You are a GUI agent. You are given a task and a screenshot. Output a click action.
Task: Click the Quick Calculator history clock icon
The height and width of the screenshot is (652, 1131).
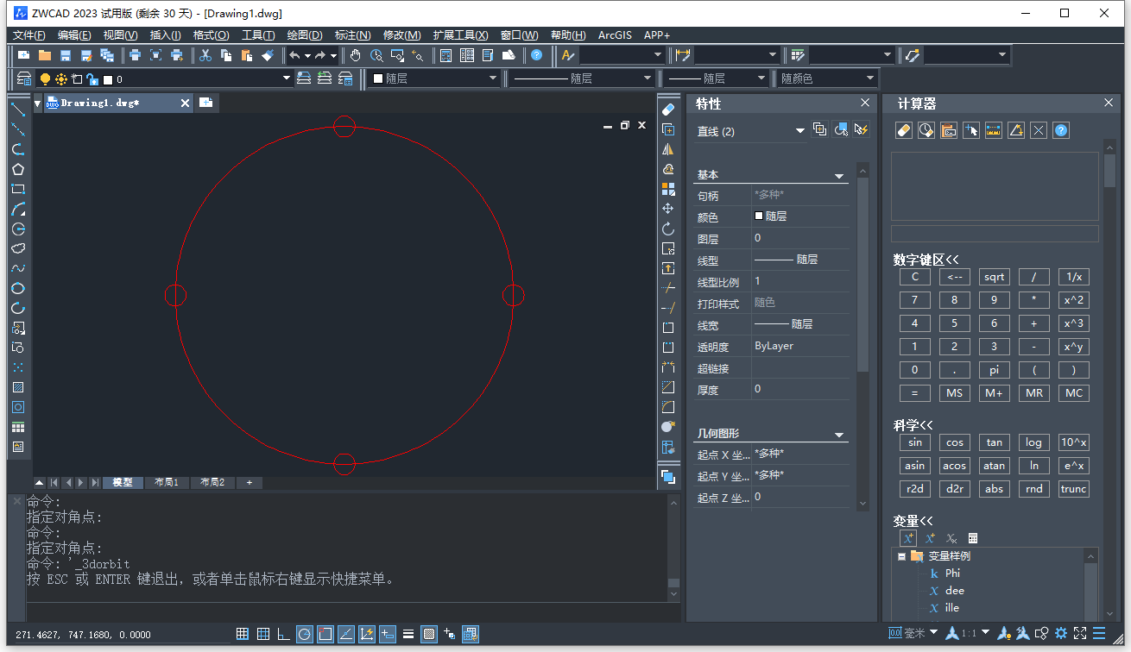point(926,130)
